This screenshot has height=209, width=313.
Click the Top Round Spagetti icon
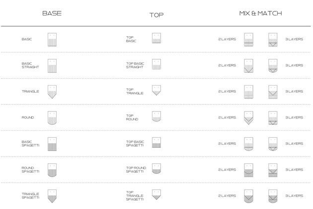[156, 168]
